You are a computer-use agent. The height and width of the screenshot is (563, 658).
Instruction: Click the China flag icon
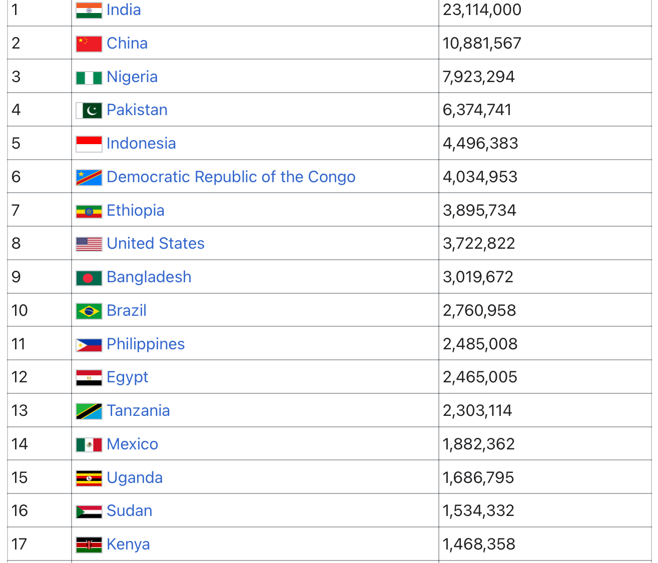(89, 44)
